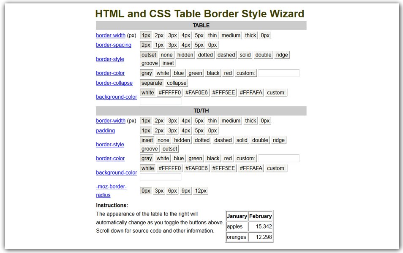Click the TABLE custom border-color input field

click(280, 73)
